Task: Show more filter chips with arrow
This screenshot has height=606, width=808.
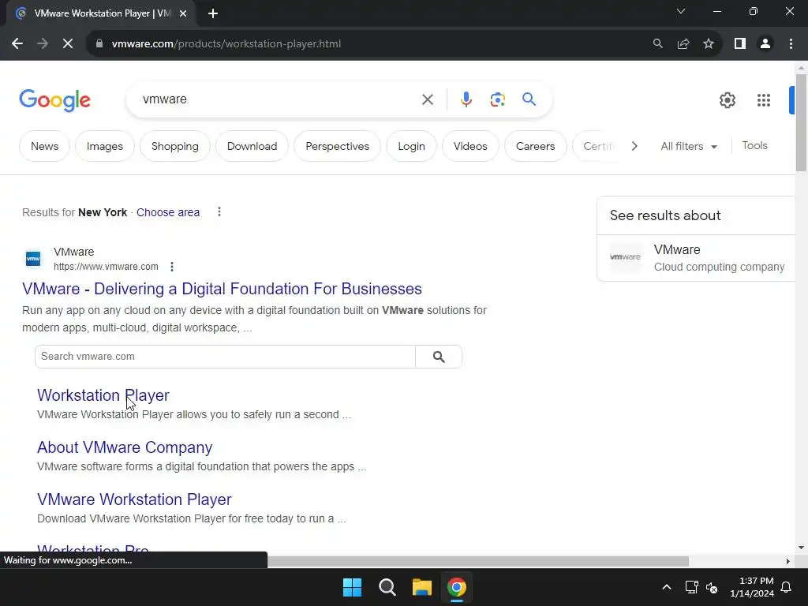Action: point(634,146)
